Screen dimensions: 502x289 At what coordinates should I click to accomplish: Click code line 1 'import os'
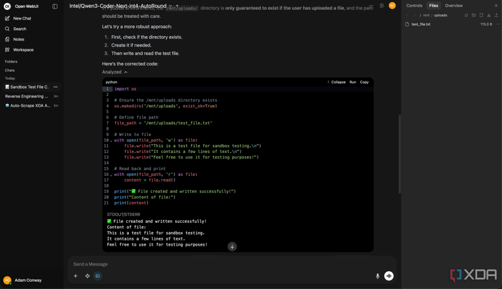coord(125,89)
